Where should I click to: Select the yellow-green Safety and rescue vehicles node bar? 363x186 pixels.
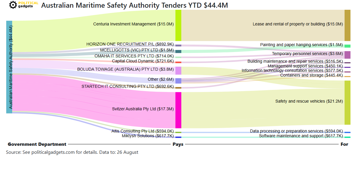point(347,103)
